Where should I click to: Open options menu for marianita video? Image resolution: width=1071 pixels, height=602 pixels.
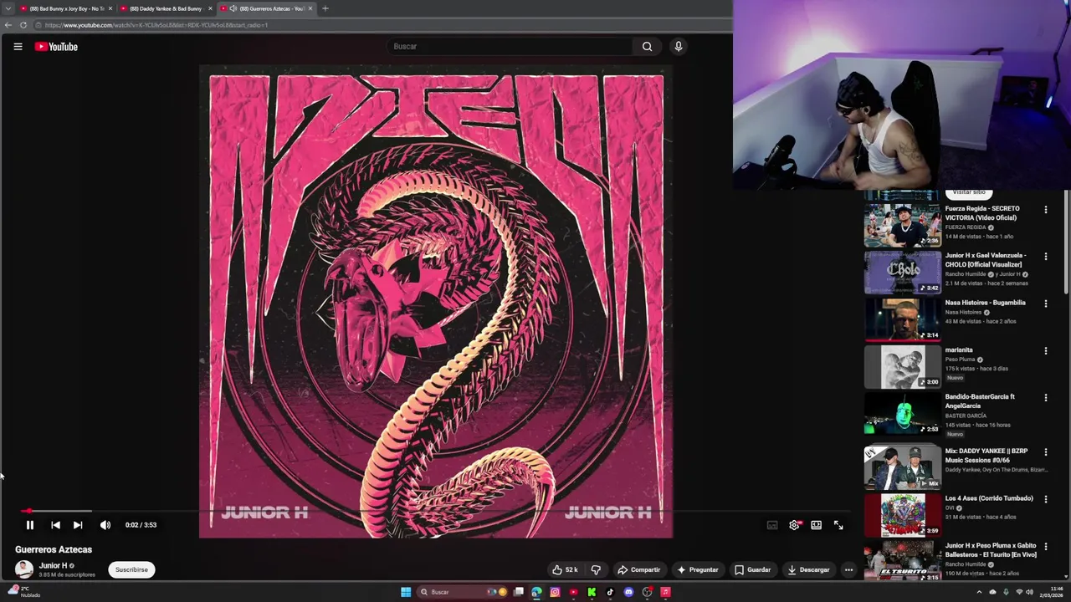1045,351
